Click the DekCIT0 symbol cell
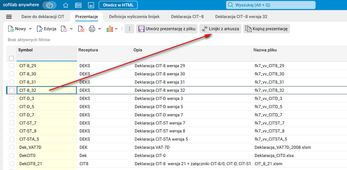The image size is (347, 170). pyautogui.click(x=47, y=156)
